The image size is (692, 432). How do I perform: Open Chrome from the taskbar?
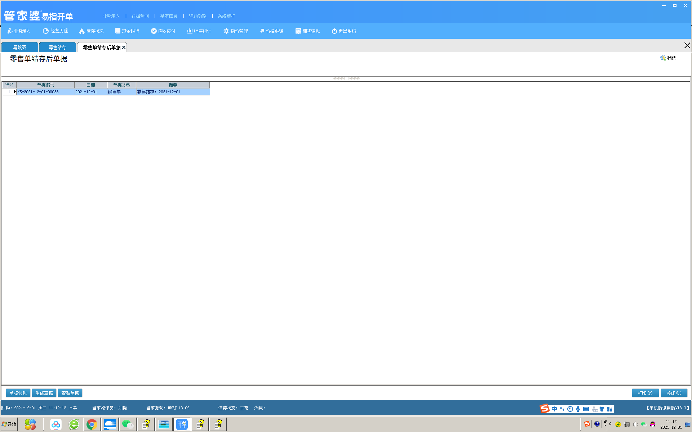(92, 425)
